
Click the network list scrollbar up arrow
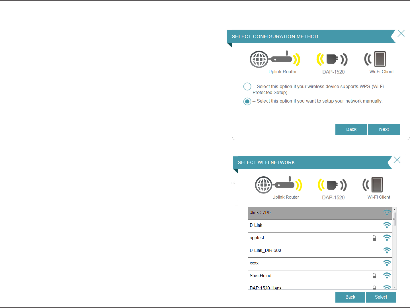point(394,210)
